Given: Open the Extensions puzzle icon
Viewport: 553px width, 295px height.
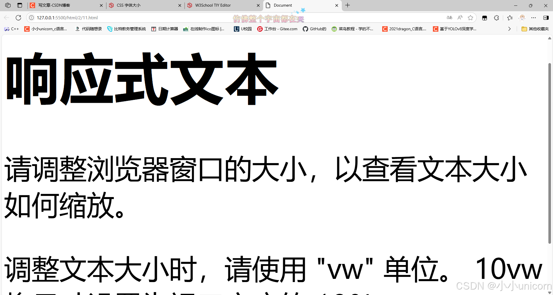Looking at the screenshot, I should click(496, 18).
